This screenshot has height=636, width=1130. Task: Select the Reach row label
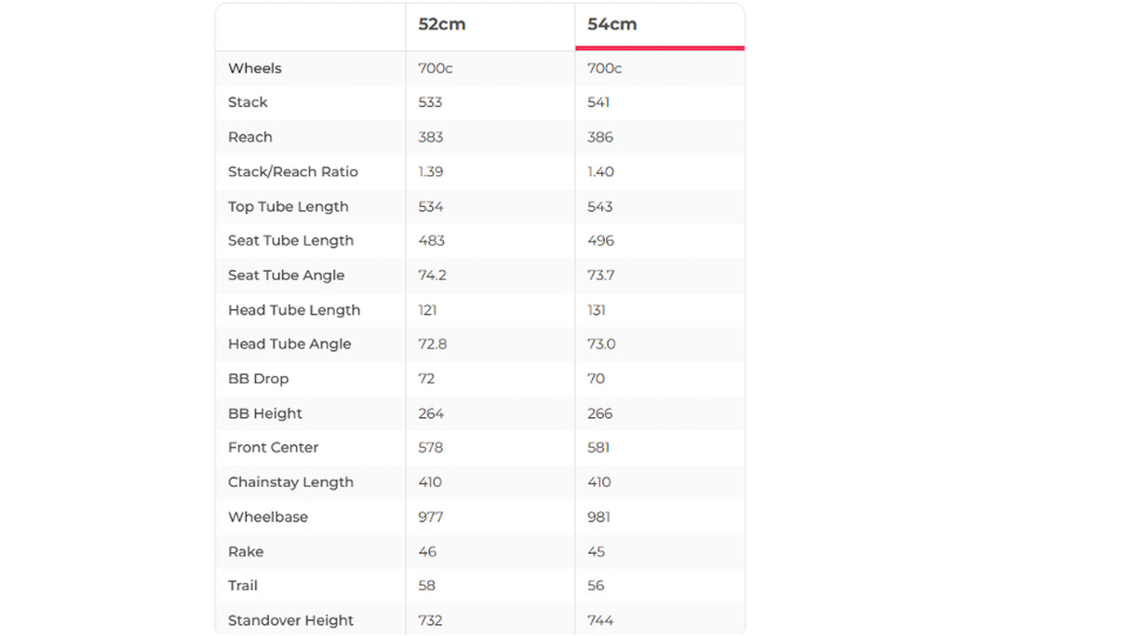[250, 137]
